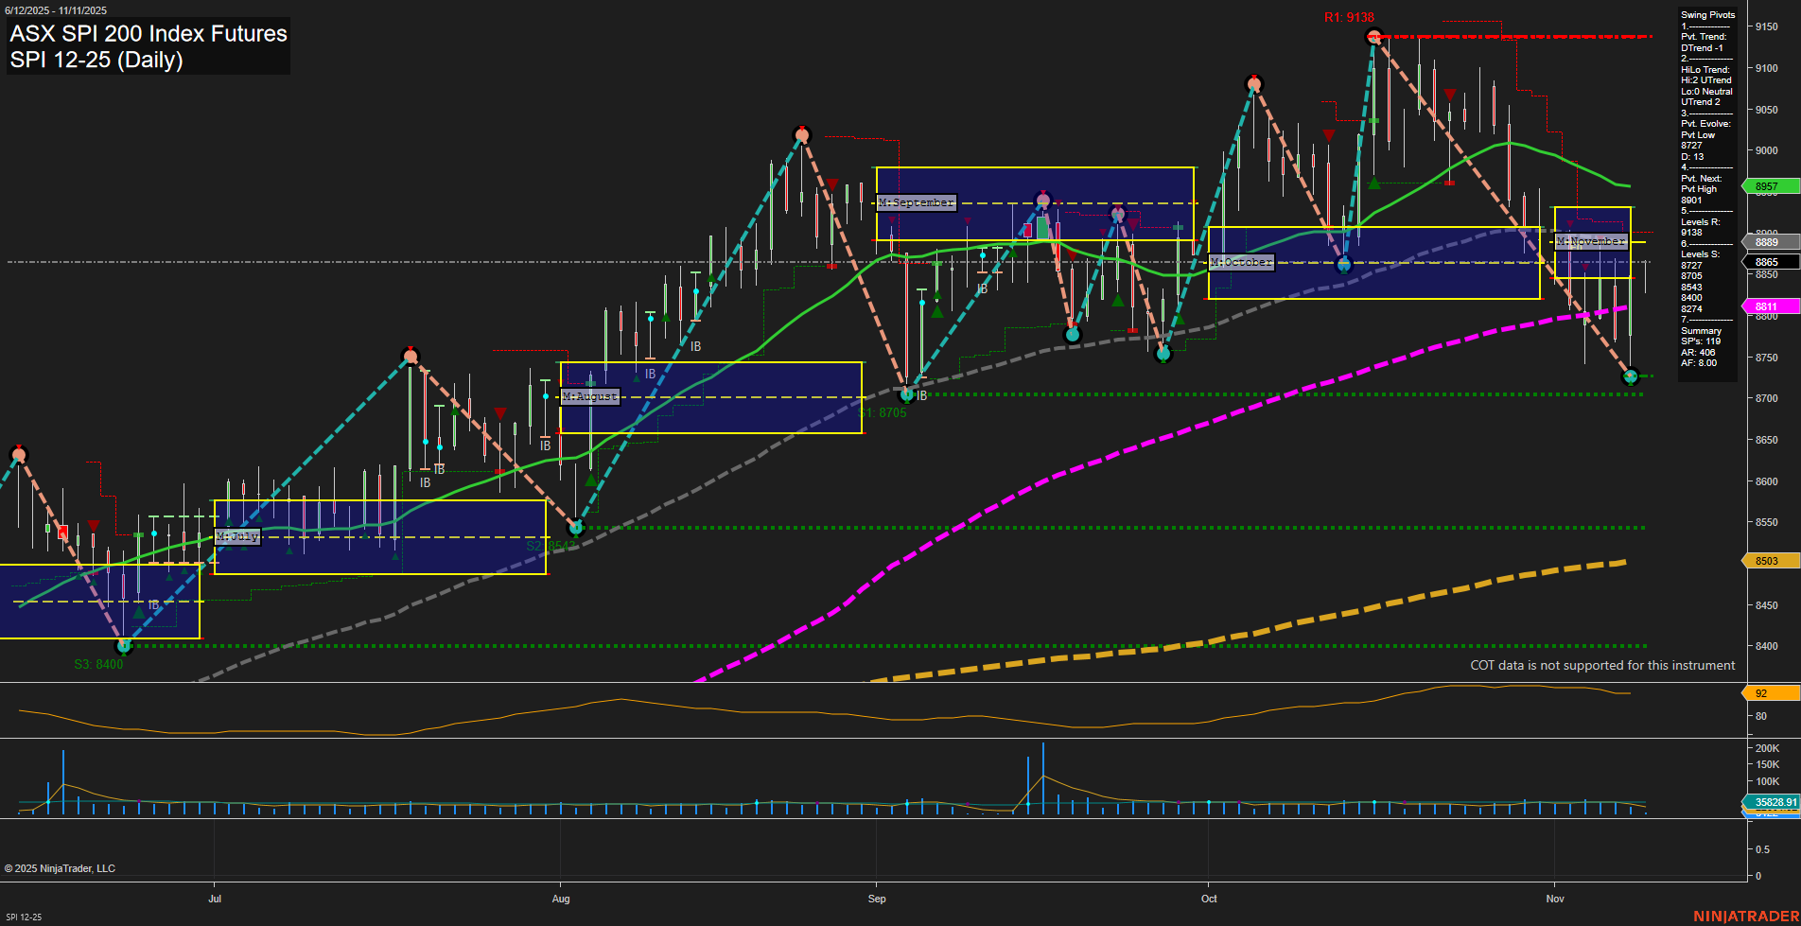
Task: Select the green 8957 price tag on the axis
Action: coord(1772,186)
